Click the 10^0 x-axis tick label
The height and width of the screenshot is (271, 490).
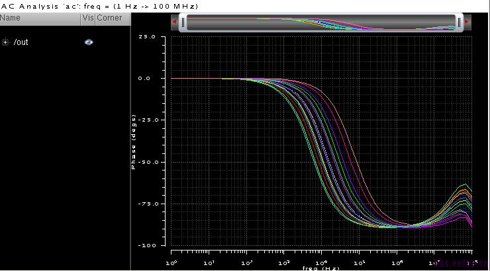click(171, 263)
